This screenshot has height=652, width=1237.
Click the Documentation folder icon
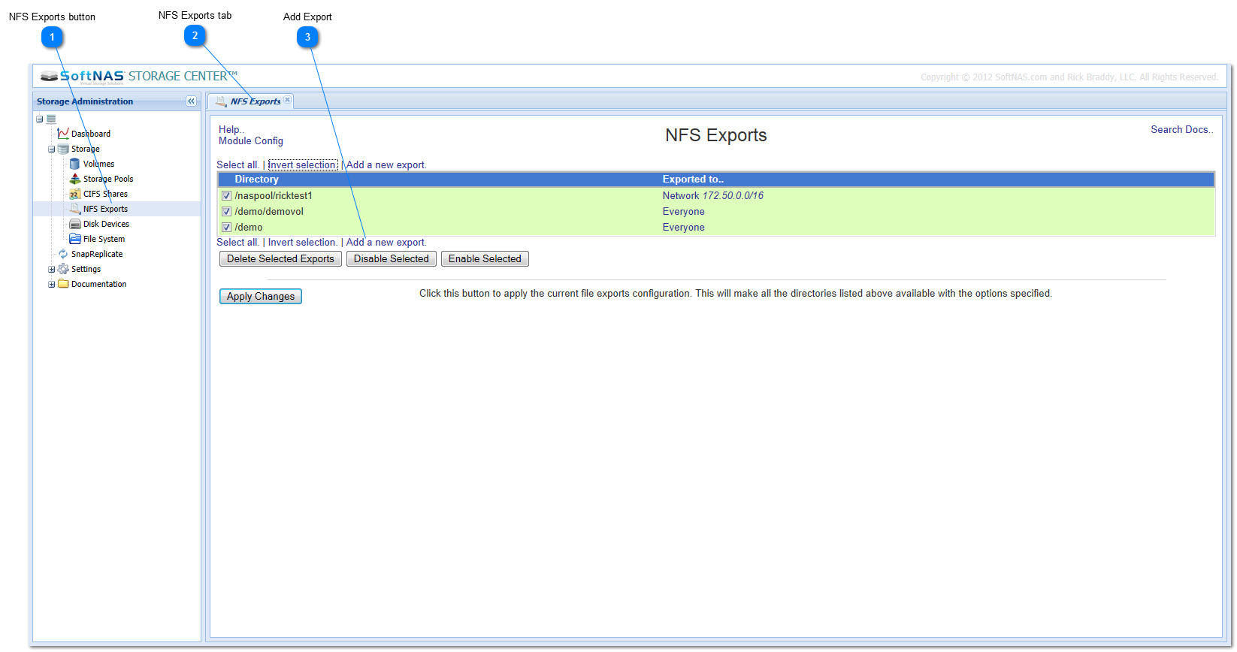(63, 284)
